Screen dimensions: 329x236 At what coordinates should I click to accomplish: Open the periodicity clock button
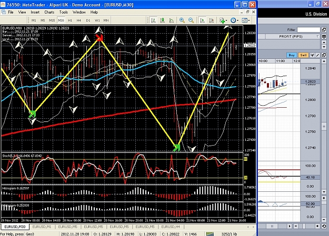click(233, 20)
